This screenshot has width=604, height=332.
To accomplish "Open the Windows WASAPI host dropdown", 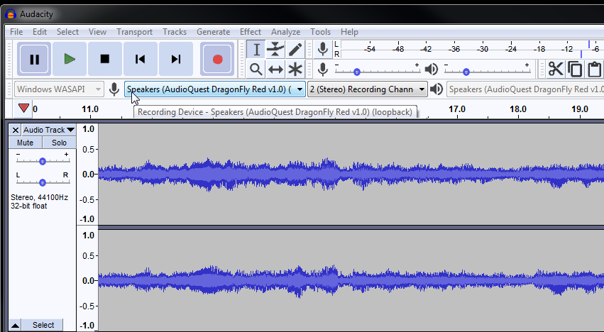I will click(x=59, y=89).
